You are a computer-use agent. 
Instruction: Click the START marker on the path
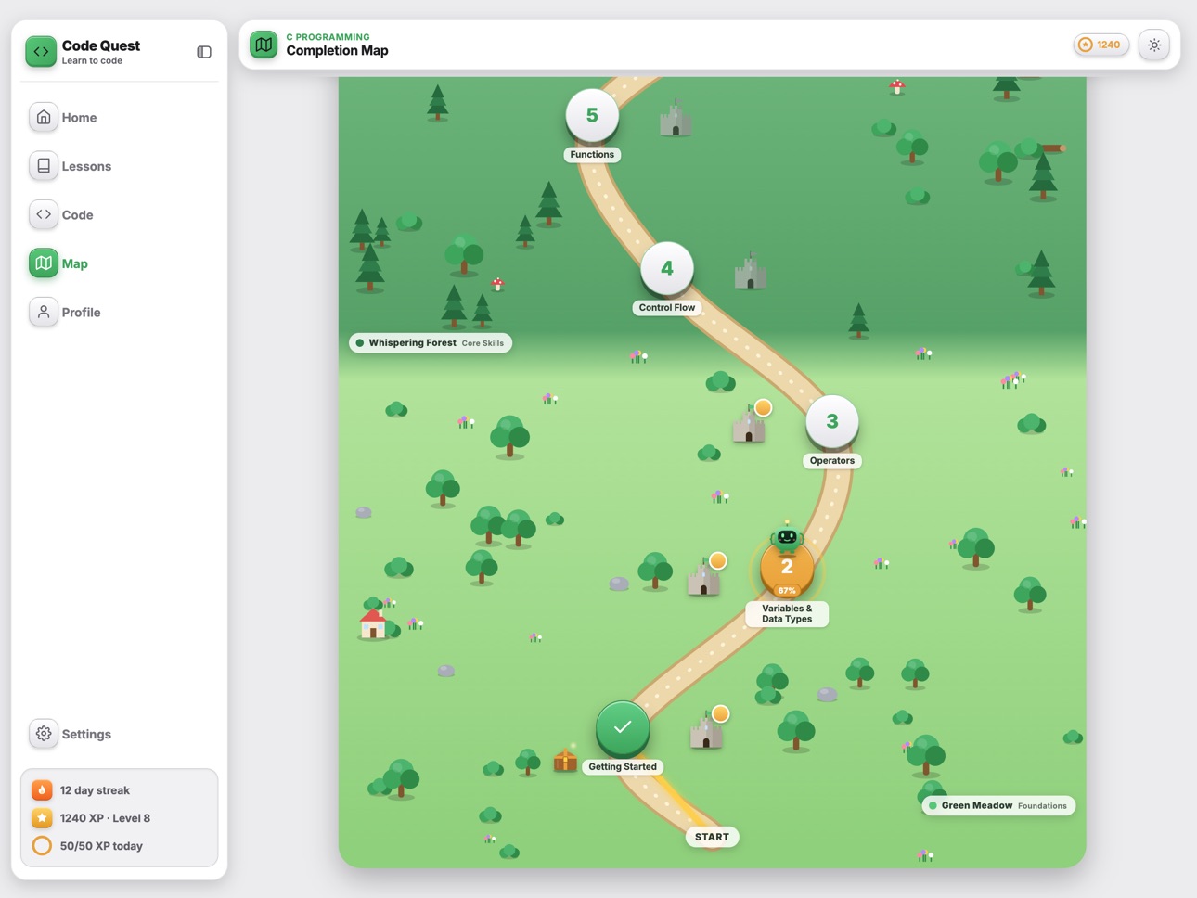click(712, 837)
